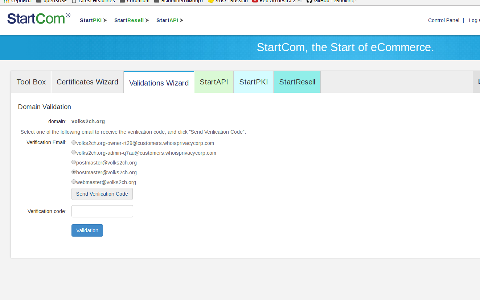Open the openSUSE bookmark folder
480x300 pixels.
(51, 1)
